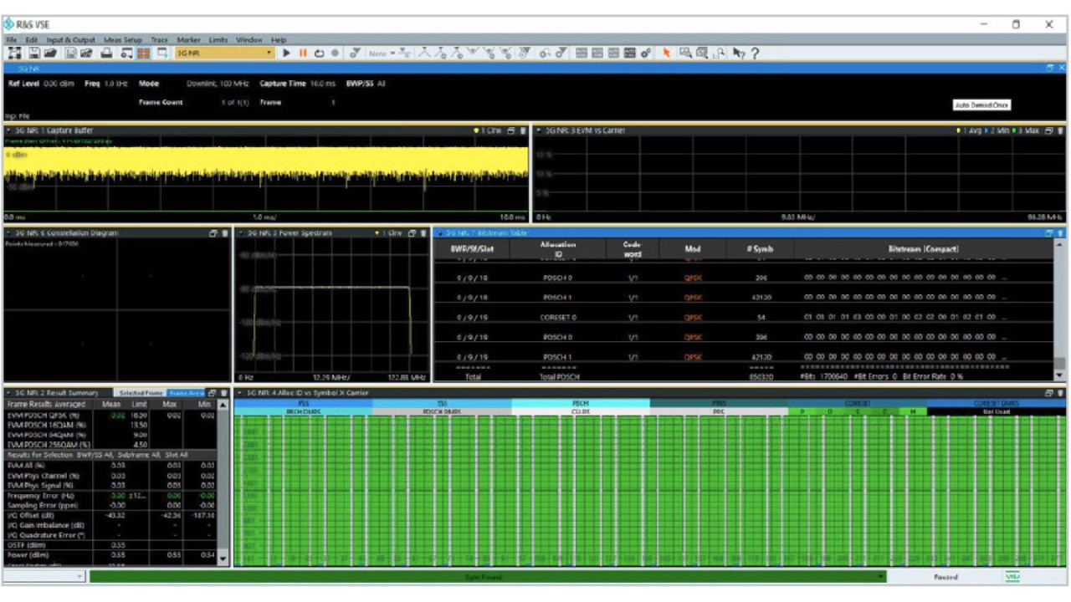Undock the Capture Buffer window
The height and width of the screenshot is (602, 1071).
[512, 130]
